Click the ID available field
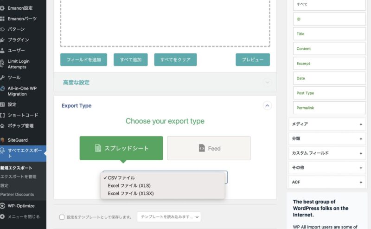 coord(329,19)
